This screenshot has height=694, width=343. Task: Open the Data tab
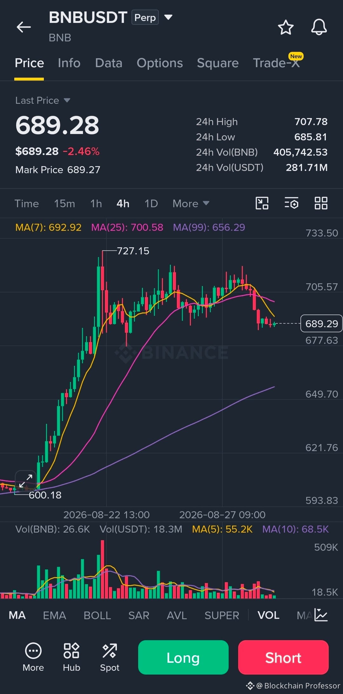click(109, 63)
